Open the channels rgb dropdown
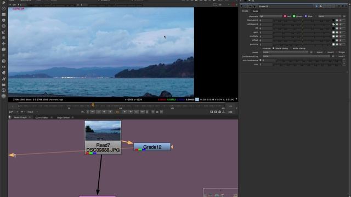This screenshot has height=197, width=351. [x=271, y=16]
